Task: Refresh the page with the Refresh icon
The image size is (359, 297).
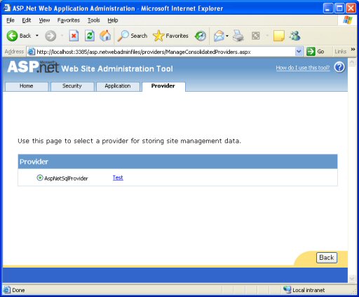Action: (90, 36)
